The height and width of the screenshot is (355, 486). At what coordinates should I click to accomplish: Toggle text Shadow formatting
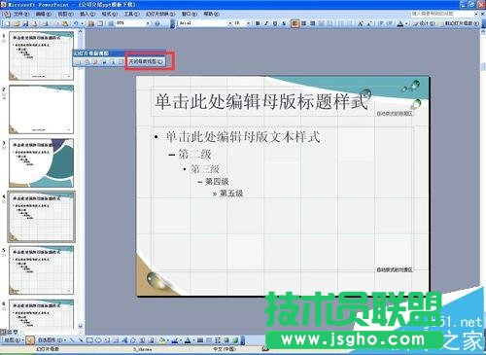coord(284,23)
